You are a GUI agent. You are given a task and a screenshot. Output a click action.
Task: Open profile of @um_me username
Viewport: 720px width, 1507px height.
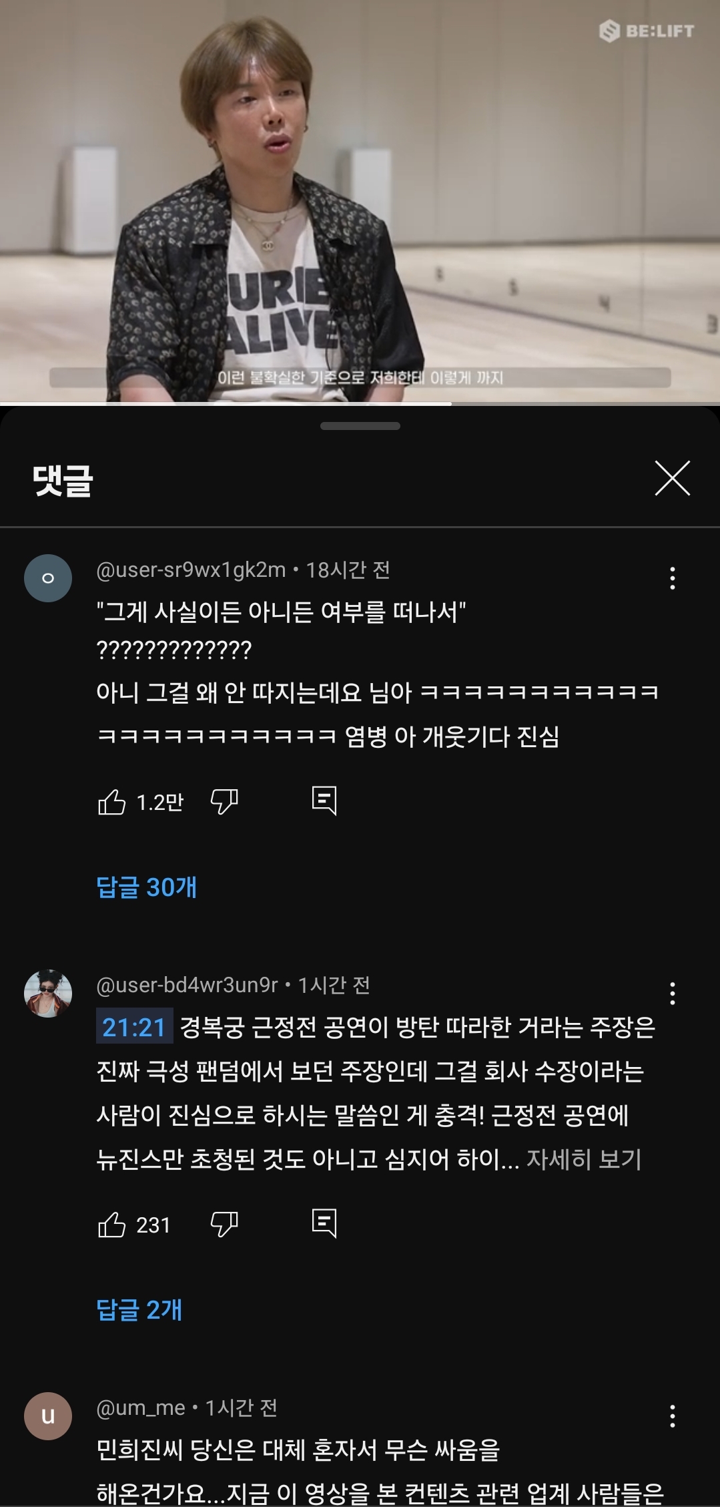click(141, 1408)
